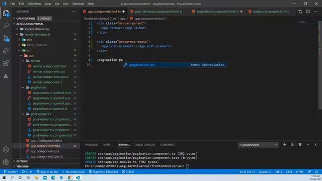Open the Selection menu
The width and height of the screenshot is (322, 181).
pos(34,4)
